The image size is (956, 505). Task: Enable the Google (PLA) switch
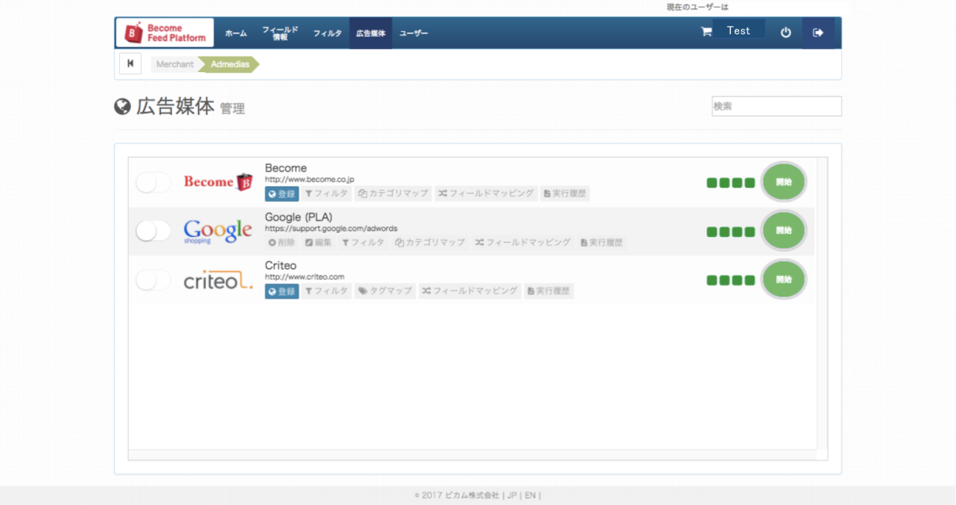pos(153,231)
